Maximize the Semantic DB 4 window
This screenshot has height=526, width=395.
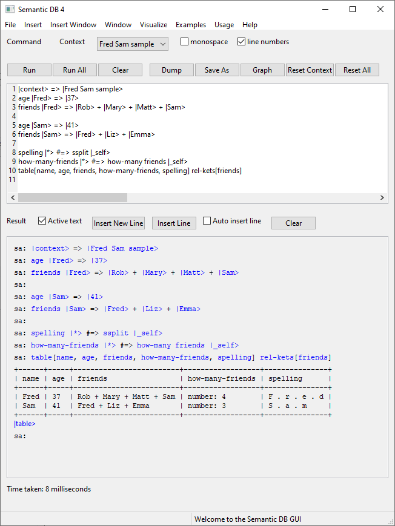tap(353, 9)
